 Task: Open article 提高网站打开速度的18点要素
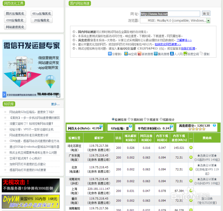click(28, 170)
